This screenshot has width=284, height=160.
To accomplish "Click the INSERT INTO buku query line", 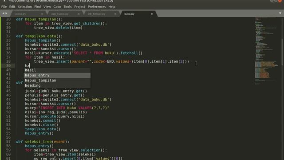I will [x=67, y=108].
